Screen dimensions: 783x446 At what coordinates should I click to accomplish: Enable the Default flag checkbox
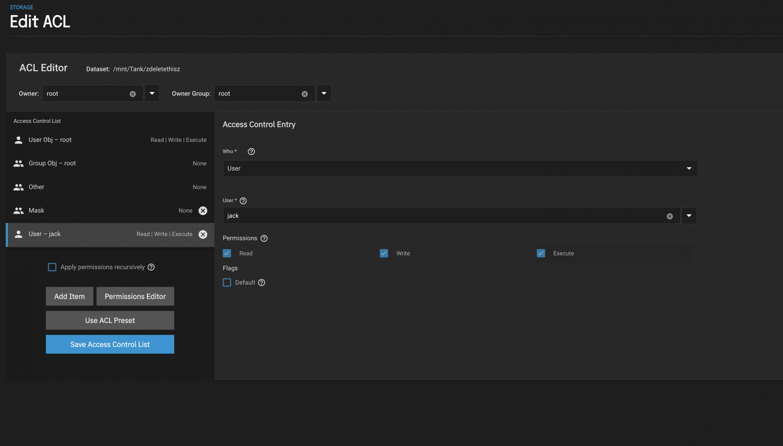(227, 283)
